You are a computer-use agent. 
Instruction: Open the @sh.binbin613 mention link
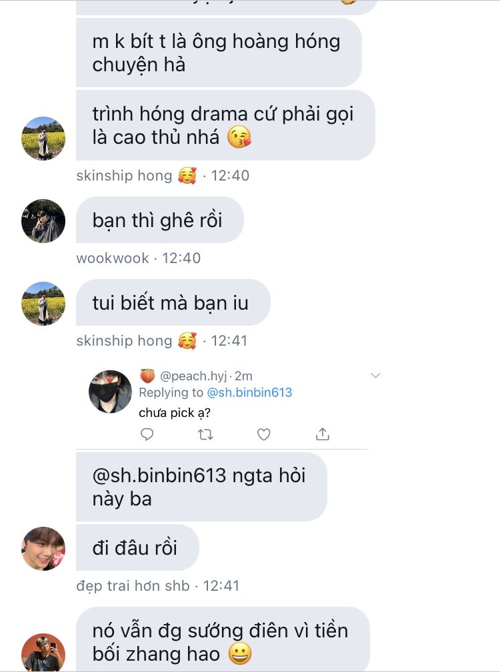[249, 392]
